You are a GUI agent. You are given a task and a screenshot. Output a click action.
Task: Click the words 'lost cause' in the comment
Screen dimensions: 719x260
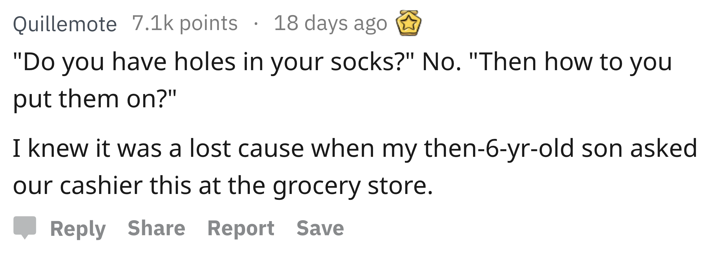coord(247,149)
